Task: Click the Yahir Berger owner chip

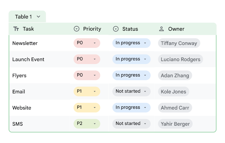Action: click(175, 124)
